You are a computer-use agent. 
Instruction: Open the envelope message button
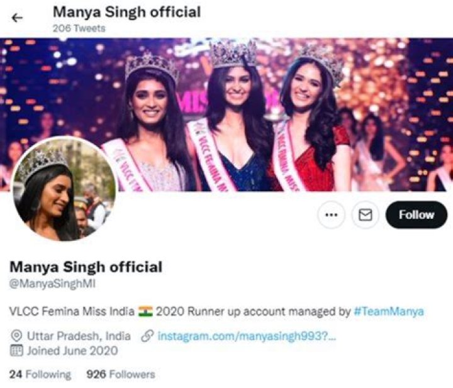click(365, 215)
